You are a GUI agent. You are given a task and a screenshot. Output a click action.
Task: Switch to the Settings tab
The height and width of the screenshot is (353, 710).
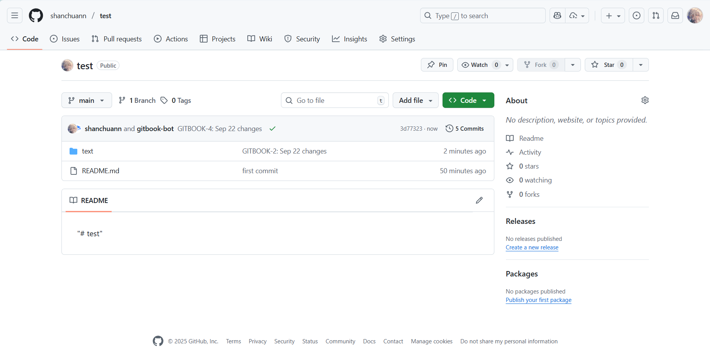click(397, 39)
